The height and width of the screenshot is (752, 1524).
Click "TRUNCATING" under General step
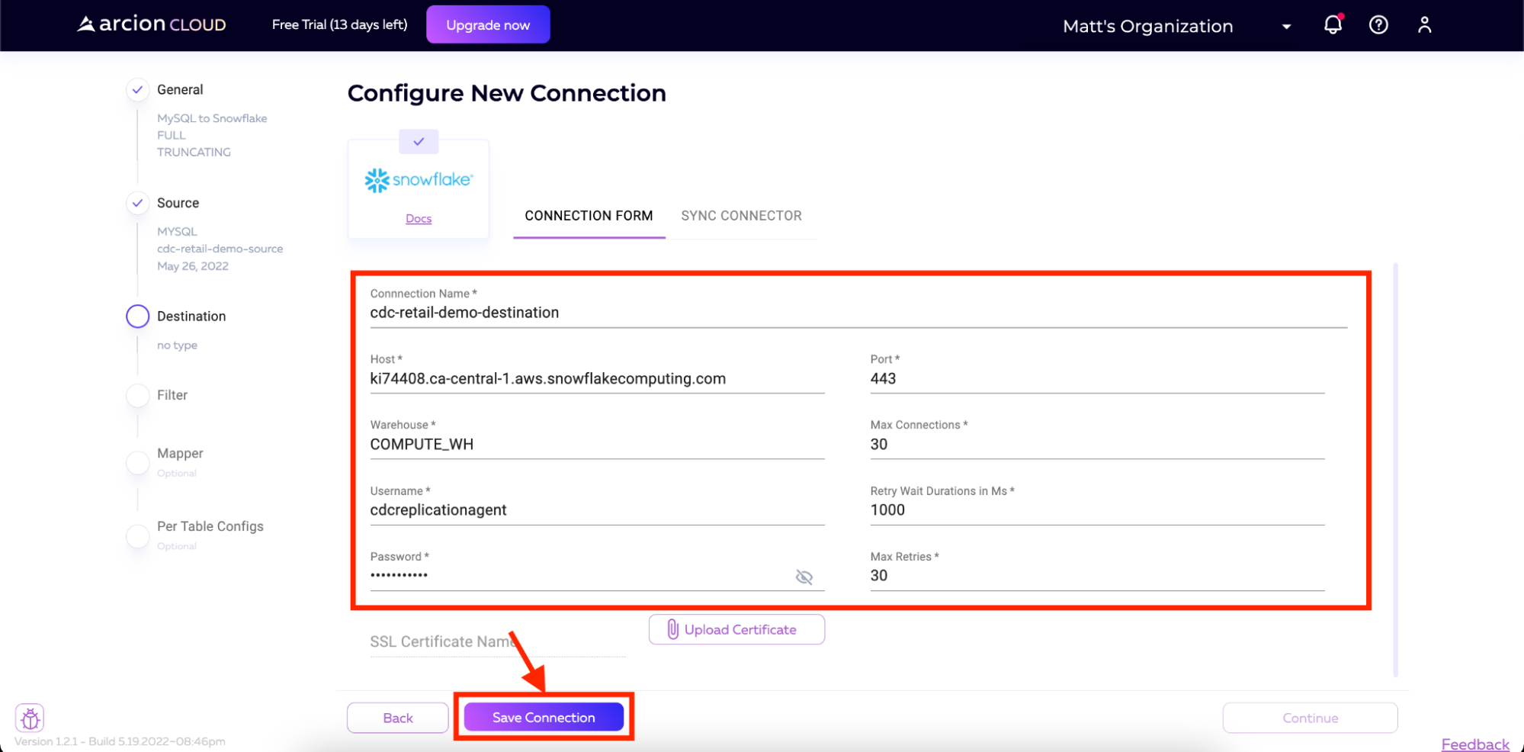pyautogui.click(x=194, y=152)
